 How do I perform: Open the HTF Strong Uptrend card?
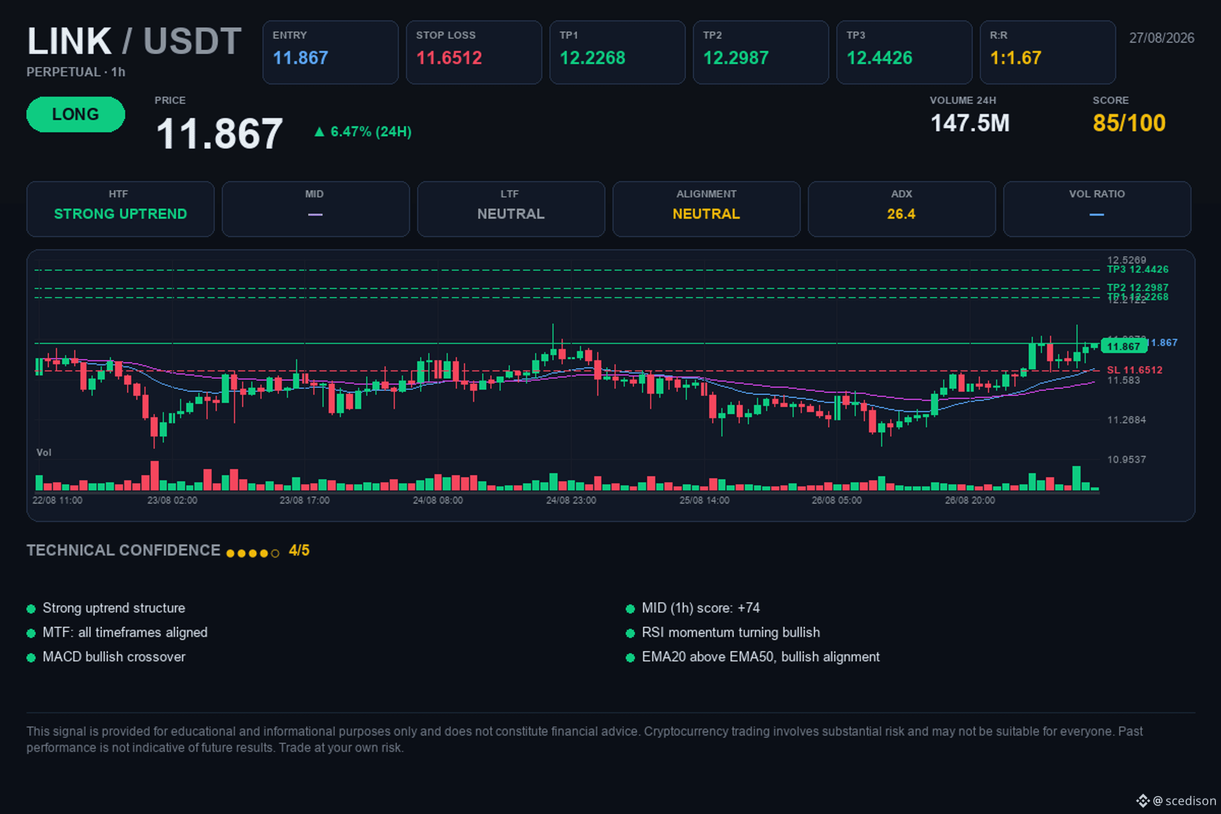pyautogui.click(x=121, y=209)
